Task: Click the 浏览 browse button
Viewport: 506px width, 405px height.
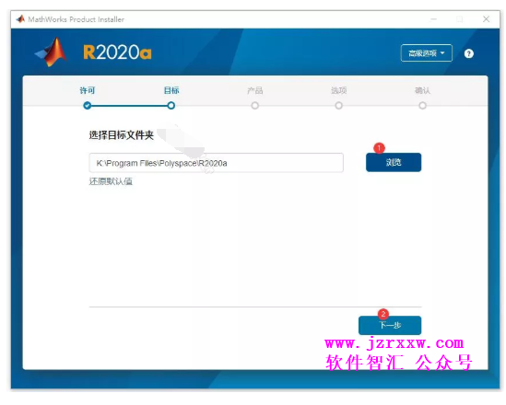Action: point(394,162)
